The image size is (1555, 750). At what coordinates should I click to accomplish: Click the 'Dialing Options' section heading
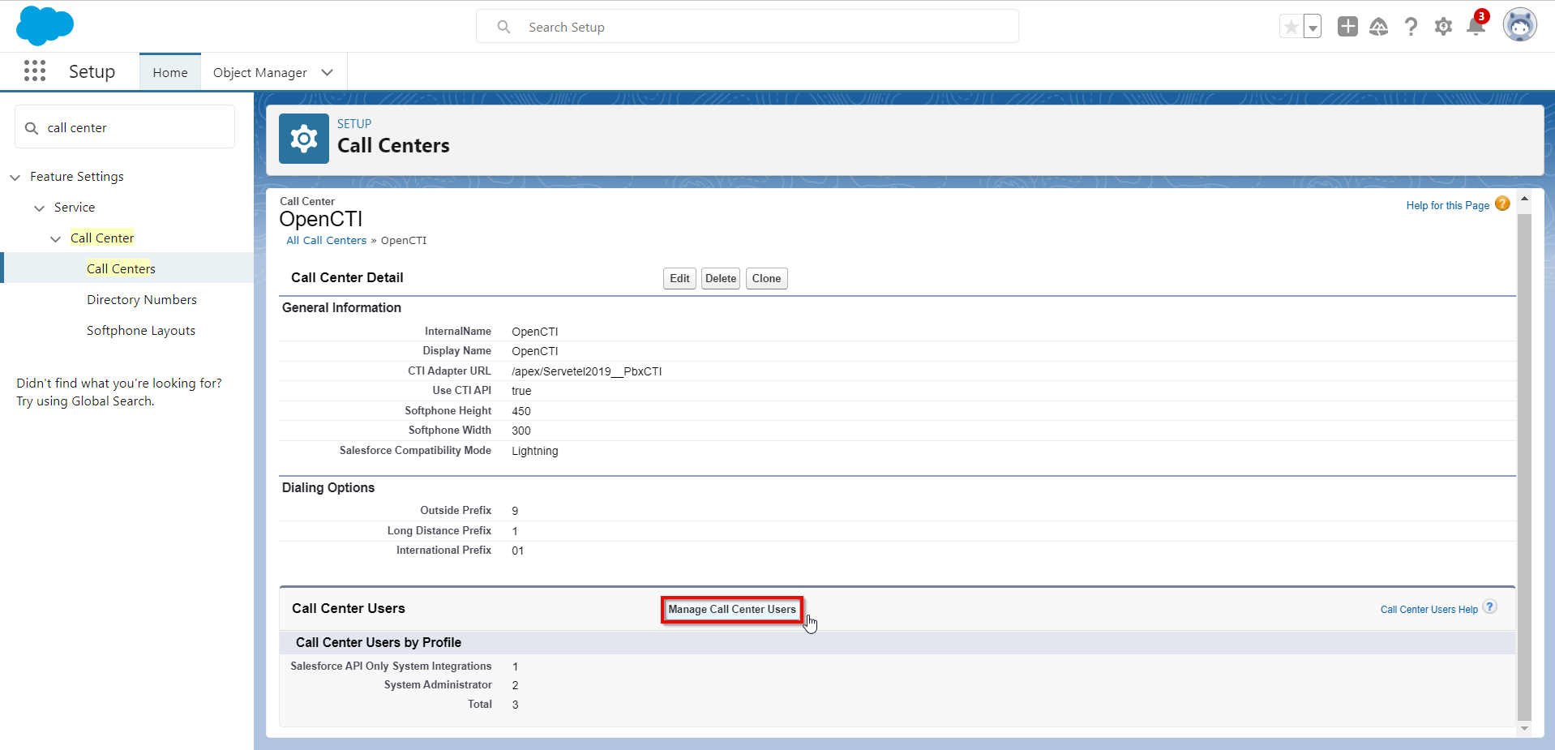pyautogui.click(x=328, y=487)
